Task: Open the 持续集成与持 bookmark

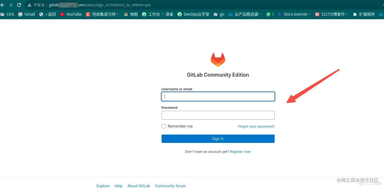Action: 103,14
